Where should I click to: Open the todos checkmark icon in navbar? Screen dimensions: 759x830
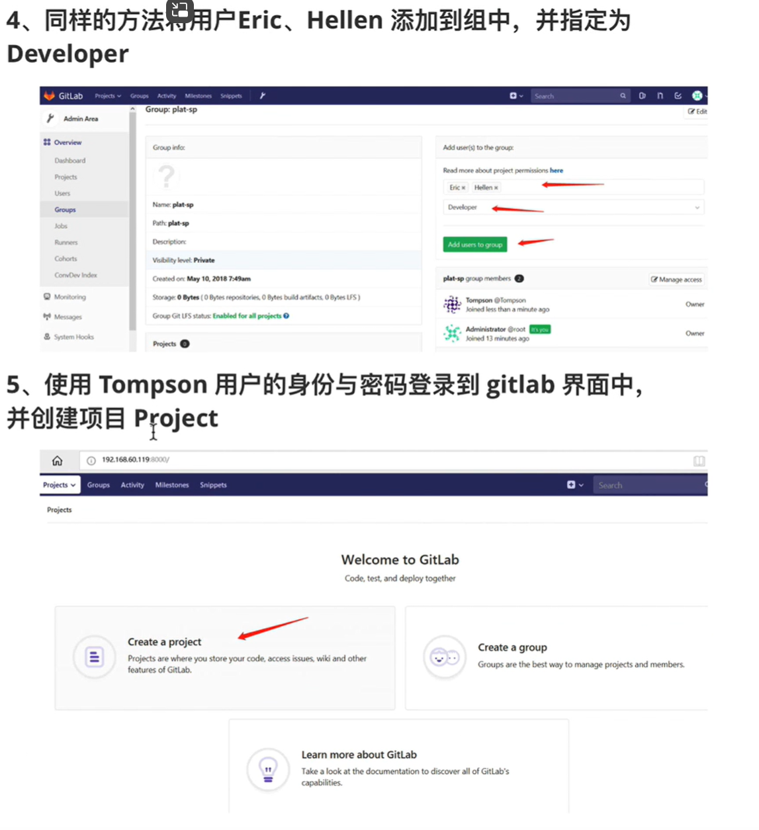pyautogui.click(x=678, y=96)
